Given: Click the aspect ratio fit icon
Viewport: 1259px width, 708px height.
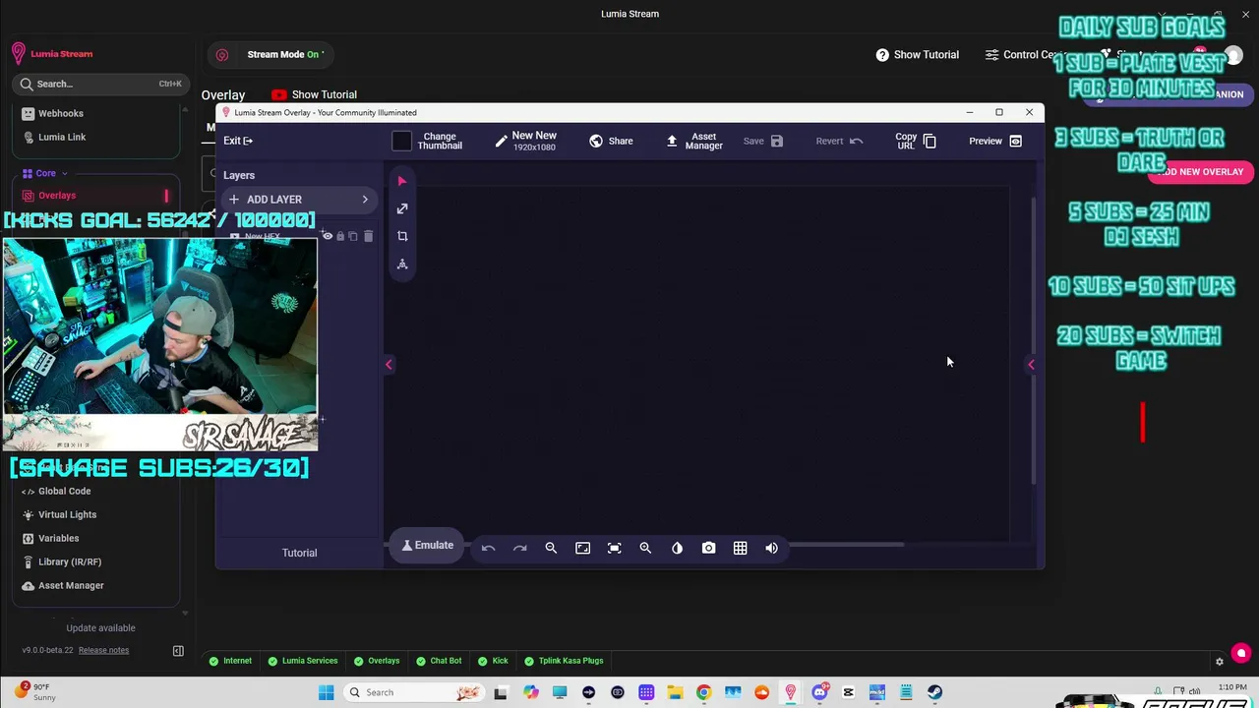Looking at the screenshot, I should click(x=582, y=548).
